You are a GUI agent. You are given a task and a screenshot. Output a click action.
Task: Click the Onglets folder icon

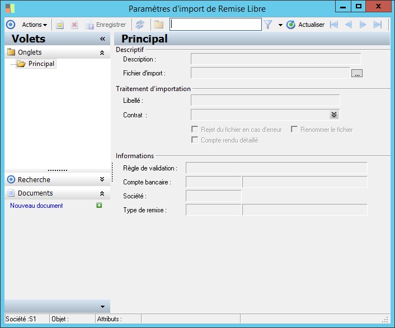tap(11, 52)
